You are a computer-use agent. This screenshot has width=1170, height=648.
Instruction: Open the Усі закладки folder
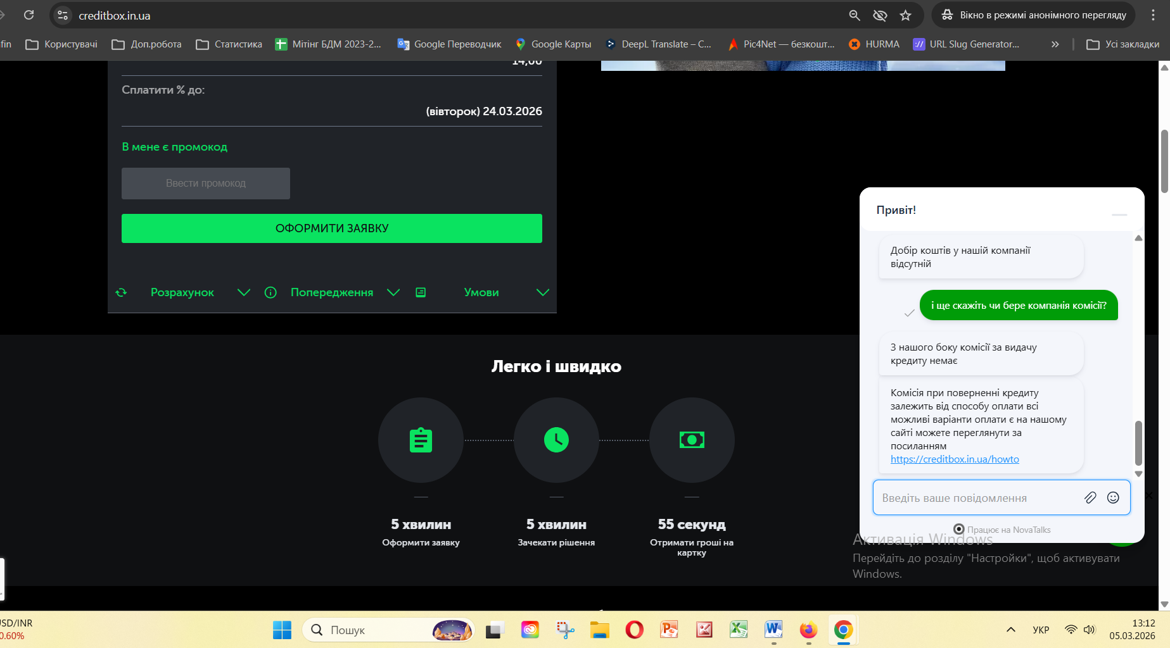coord(1122,44)
